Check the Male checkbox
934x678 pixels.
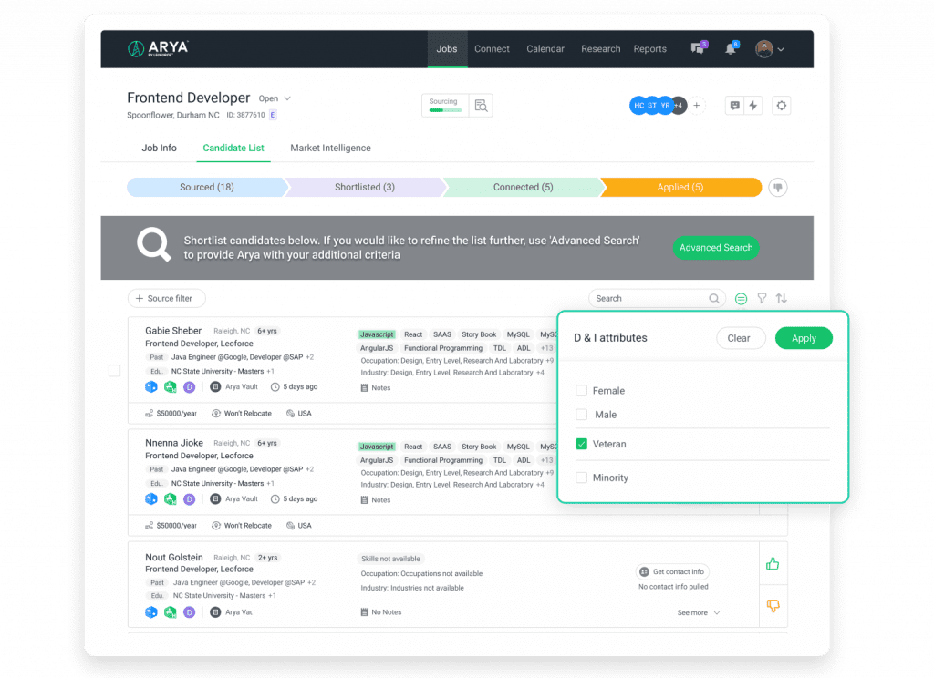pyautogui.click(x=581, y=415)
